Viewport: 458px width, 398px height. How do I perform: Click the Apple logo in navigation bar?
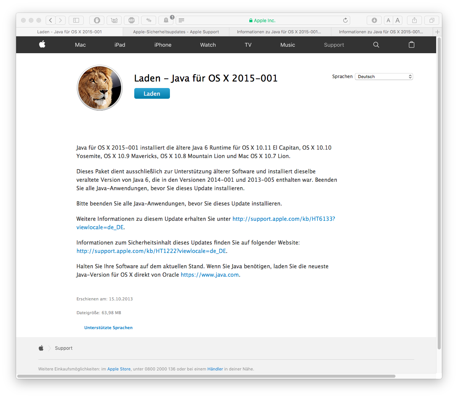tap(42, 44)
